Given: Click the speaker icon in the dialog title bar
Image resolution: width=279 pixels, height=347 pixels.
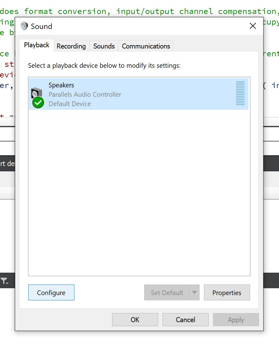Looking at the screenshot, I should click(x=24, y=26).
